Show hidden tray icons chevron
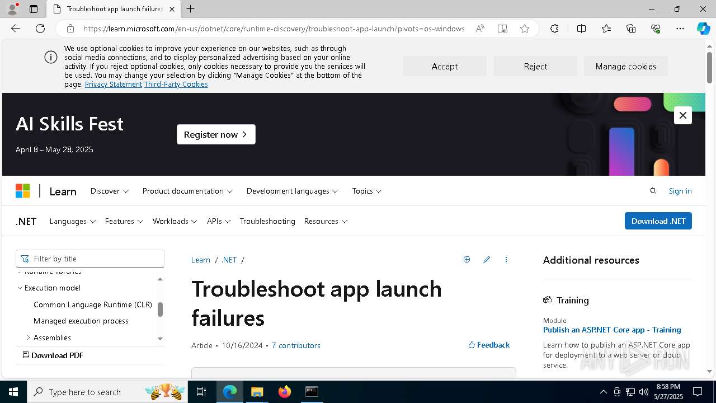Image resolution: width=716 pixels, height=403 pixels. pos(603,392)
